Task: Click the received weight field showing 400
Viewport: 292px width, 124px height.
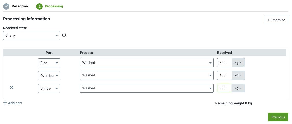Action: tap(224, 75)
